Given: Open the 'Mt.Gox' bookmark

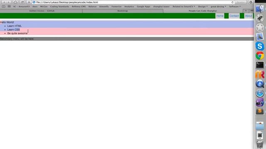Looking at the screenshot, I should (x=44, y=7).
